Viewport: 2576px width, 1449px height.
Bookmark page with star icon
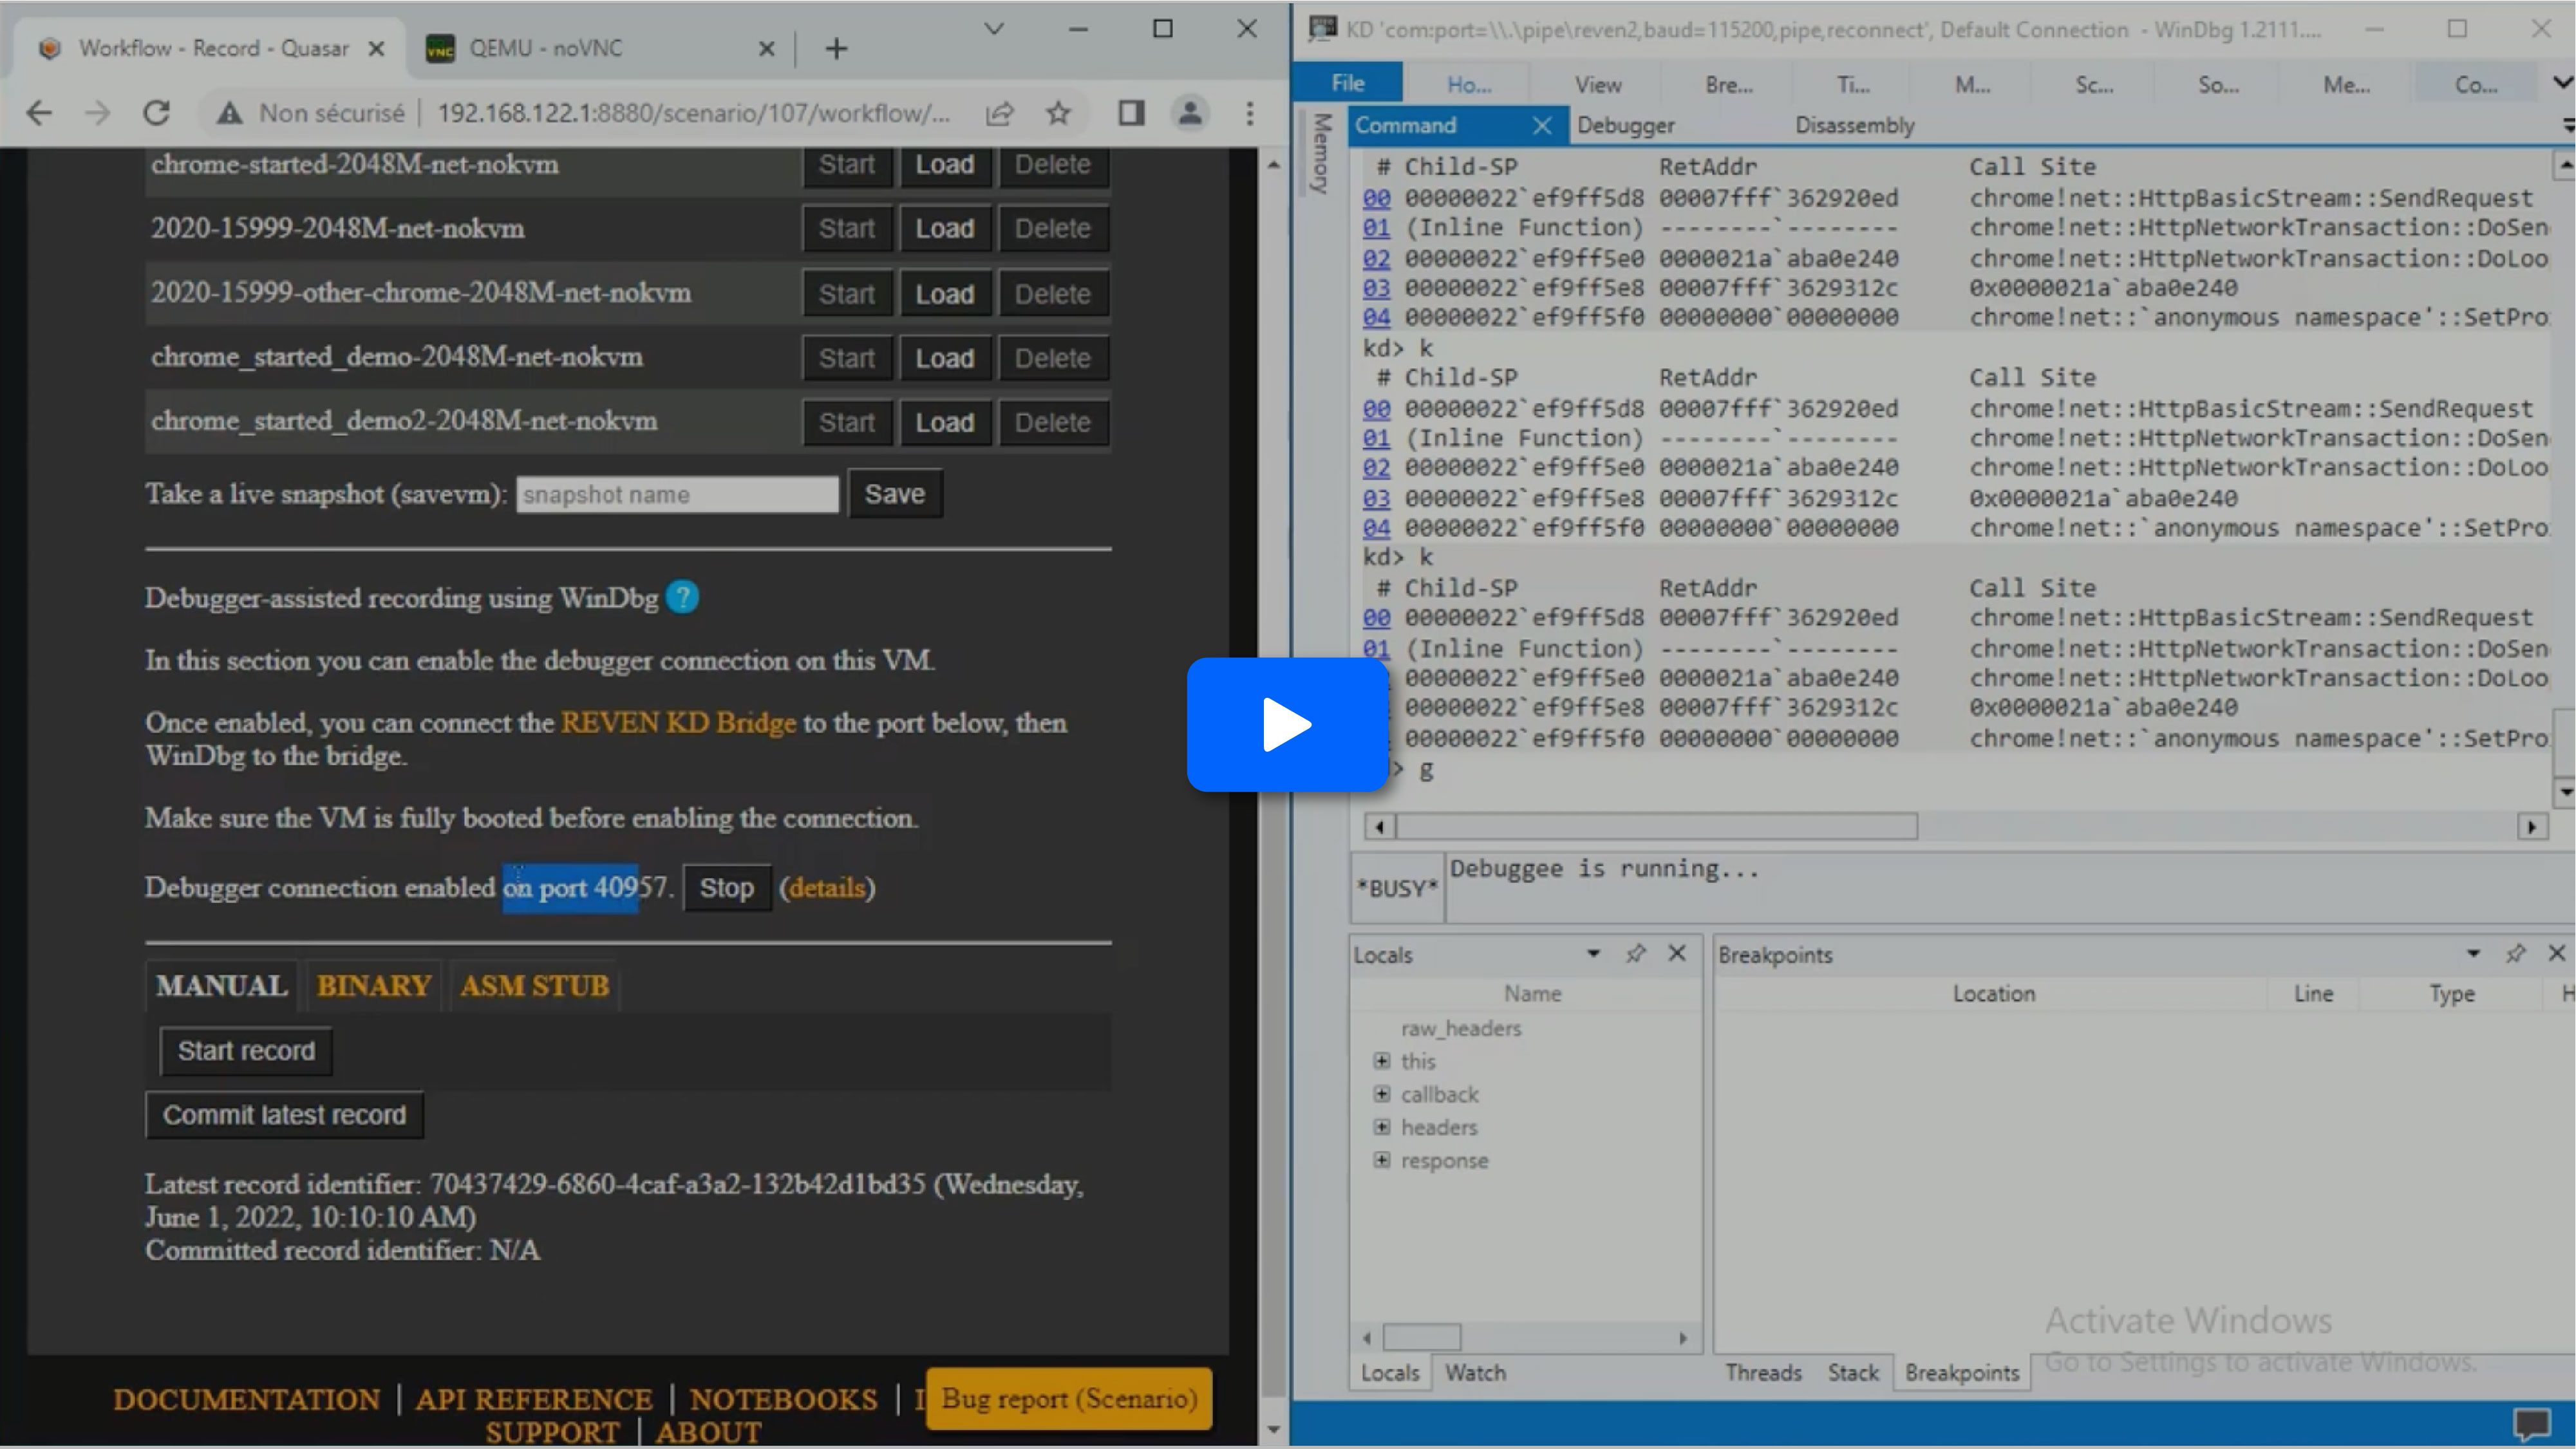point(1058,113)
